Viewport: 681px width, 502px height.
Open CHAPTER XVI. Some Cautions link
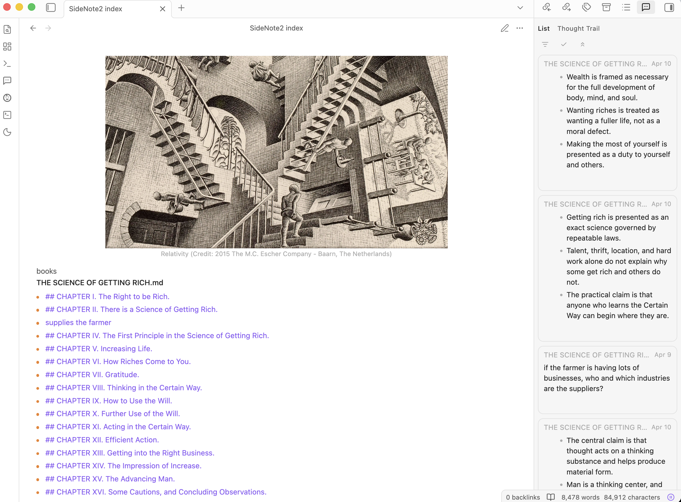point(156,492)
